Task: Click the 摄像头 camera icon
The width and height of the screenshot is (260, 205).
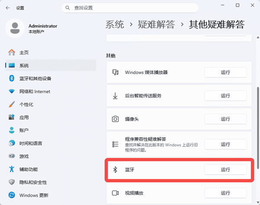Action: tap(115, 119)
